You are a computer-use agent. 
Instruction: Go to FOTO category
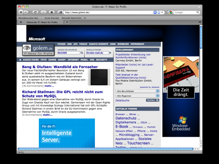(43, 60)
